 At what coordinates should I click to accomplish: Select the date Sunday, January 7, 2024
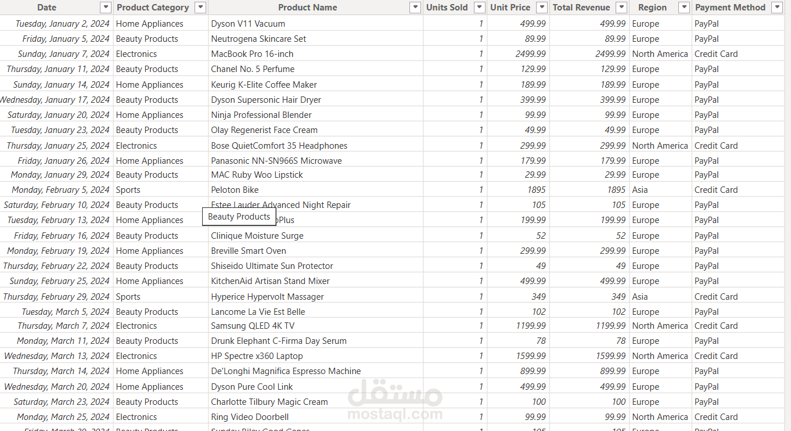pos(64,54)
